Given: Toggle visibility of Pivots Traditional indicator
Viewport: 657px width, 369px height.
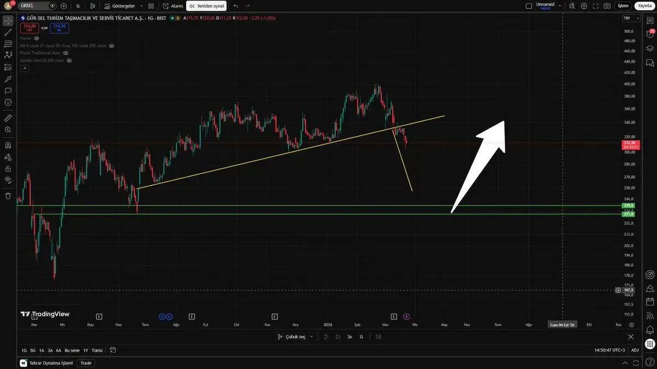Looking at the screenshot, I should pyautogui.click(x=66, y=53).
